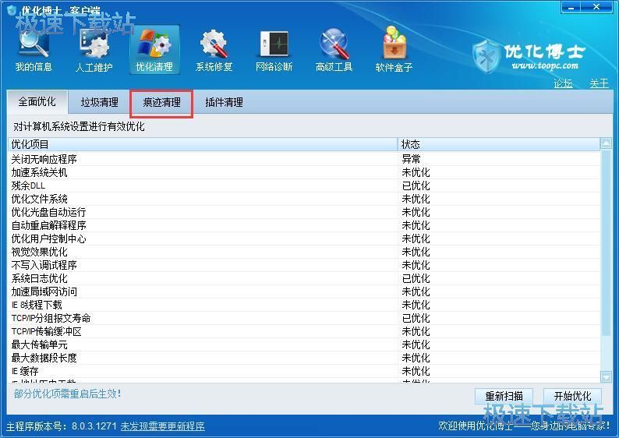This screenshot has height=438, width=619.
Task: Select the 优化文件系统 row
Action: click(303, 199)
